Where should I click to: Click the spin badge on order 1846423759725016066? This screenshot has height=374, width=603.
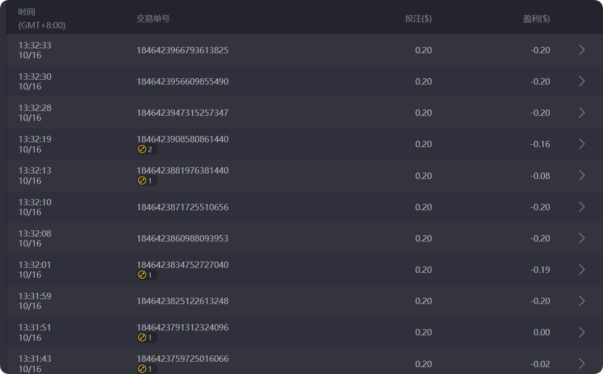coord(146,369)
